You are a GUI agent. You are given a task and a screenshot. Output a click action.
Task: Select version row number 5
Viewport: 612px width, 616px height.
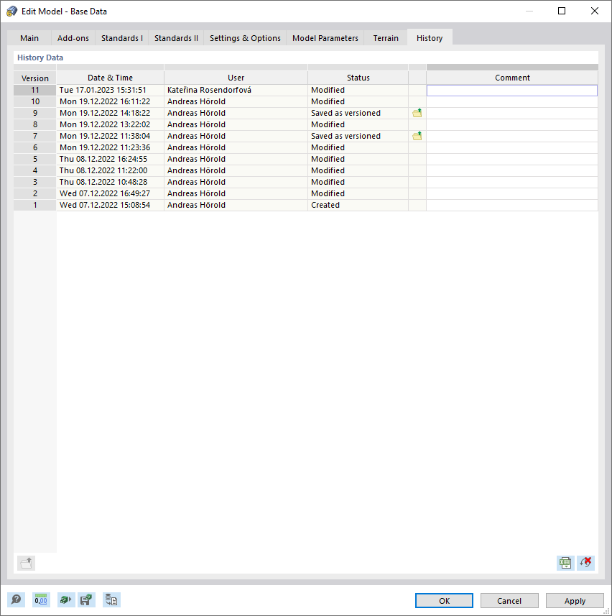(35, 159)
